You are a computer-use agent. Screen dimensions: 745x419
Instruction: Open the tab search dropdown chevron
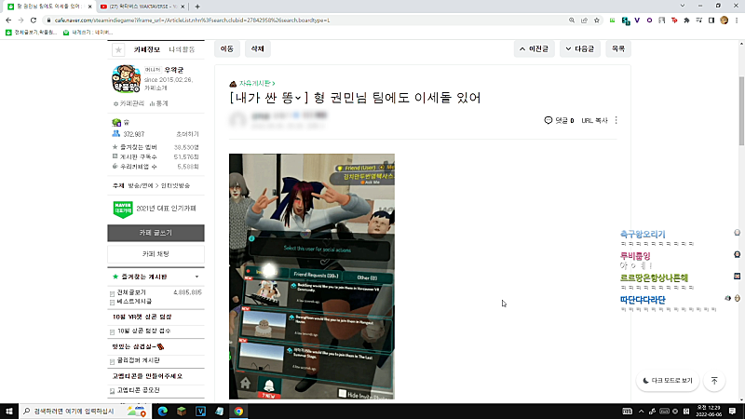[x=683, y=7]
